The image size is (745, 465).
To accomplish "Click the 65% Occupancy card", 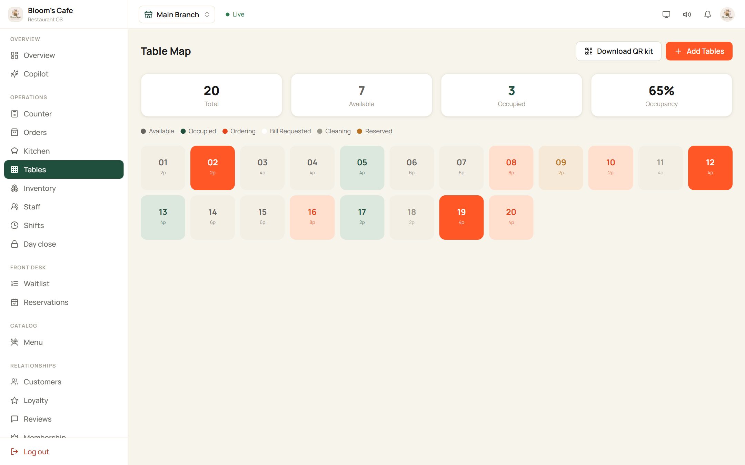I will pyautogui.click(x=662, y=95).
